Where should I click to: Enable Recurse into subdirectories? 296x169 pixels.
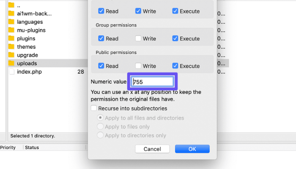click(94, 109)
